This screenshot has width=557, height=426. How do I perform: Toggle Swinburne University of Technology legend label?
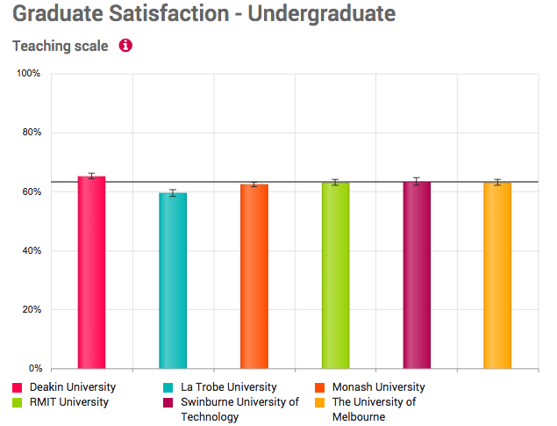tap(239, 409)
